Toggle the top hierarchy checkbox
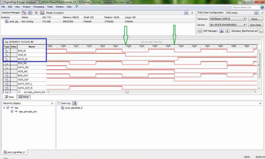265x159 pixels. coord(8,107)
